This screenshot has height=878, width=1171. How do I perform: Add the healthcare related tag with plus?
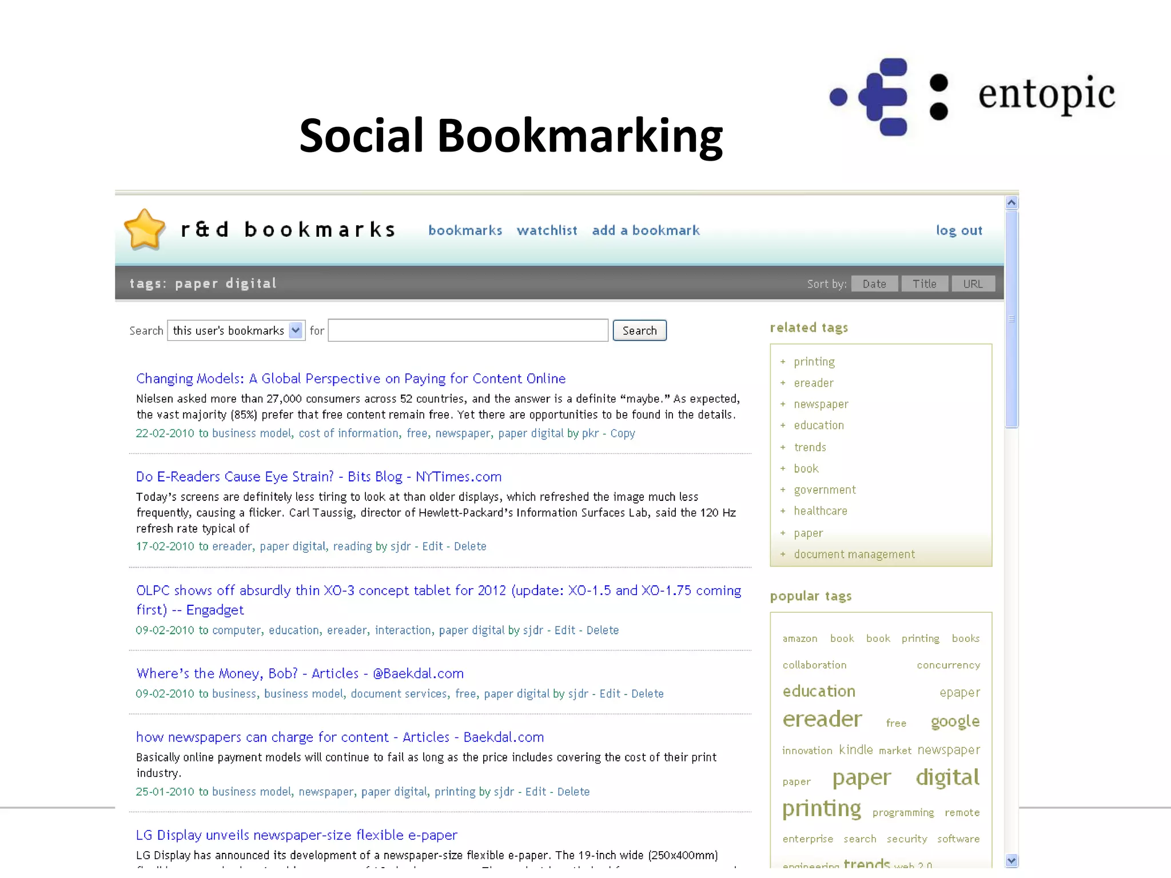coord(783,511)
